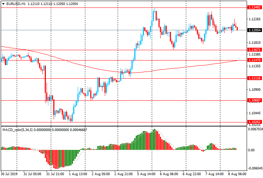This screenshot has height=178, width=263.
Task: Click the 1.10900 price scale value
Action: (x=255, y=90)
